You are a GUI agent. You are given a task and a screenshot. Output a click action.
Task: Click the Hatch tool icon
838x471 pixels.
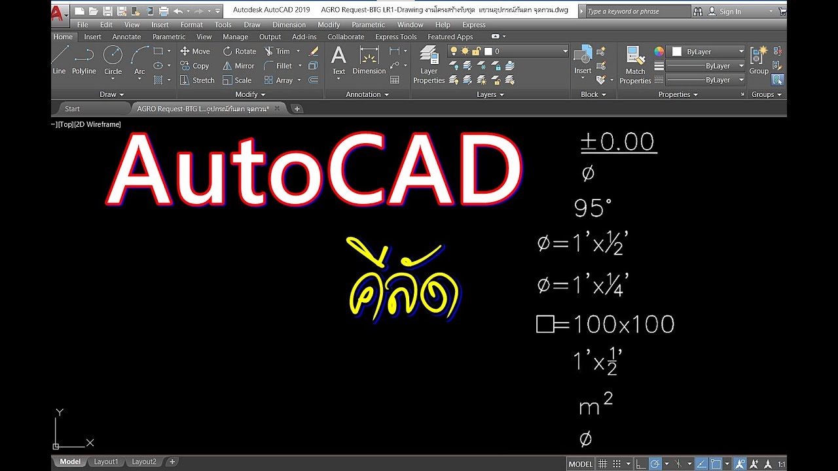[x=158, y=80]
